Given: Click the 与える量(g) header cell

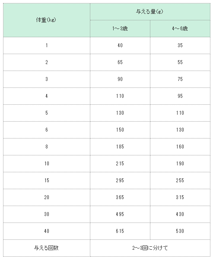Looking at the screenshot, I should [150, 12].
